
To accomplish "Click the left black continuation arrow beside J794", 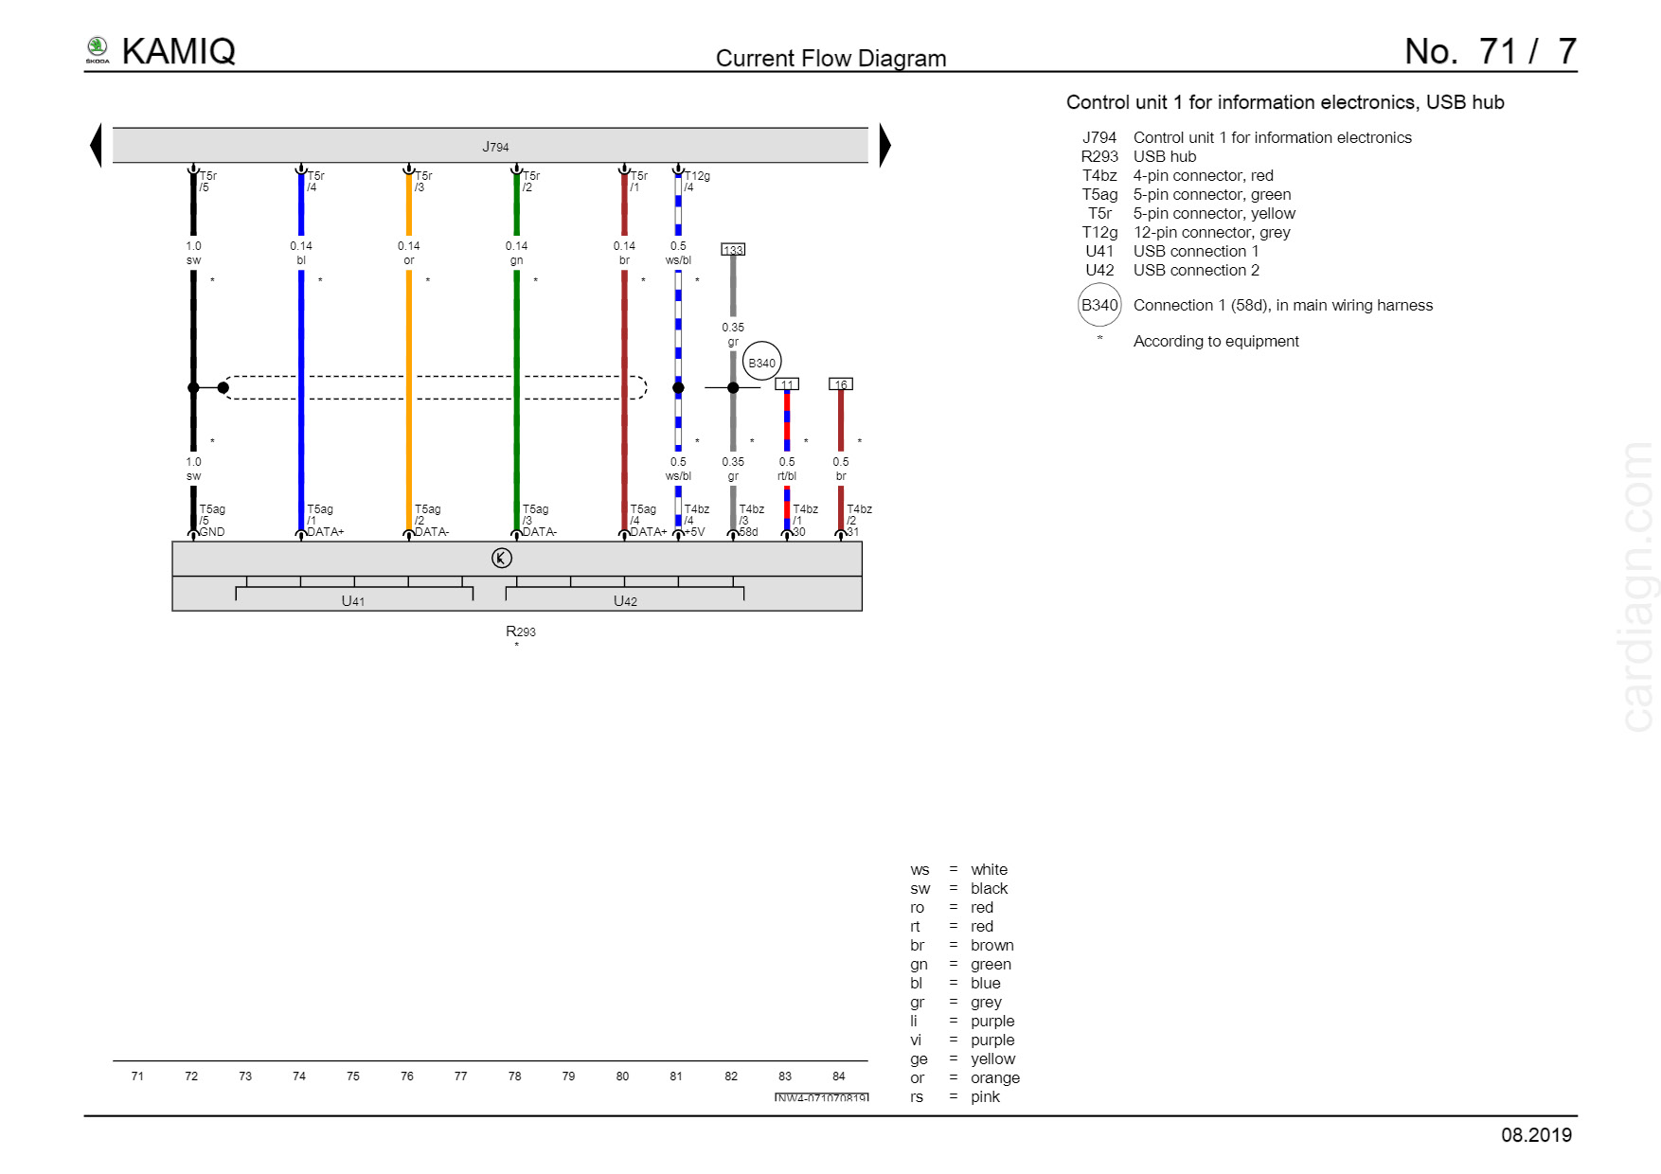I will pyautogui.click(x=96, y=146).
